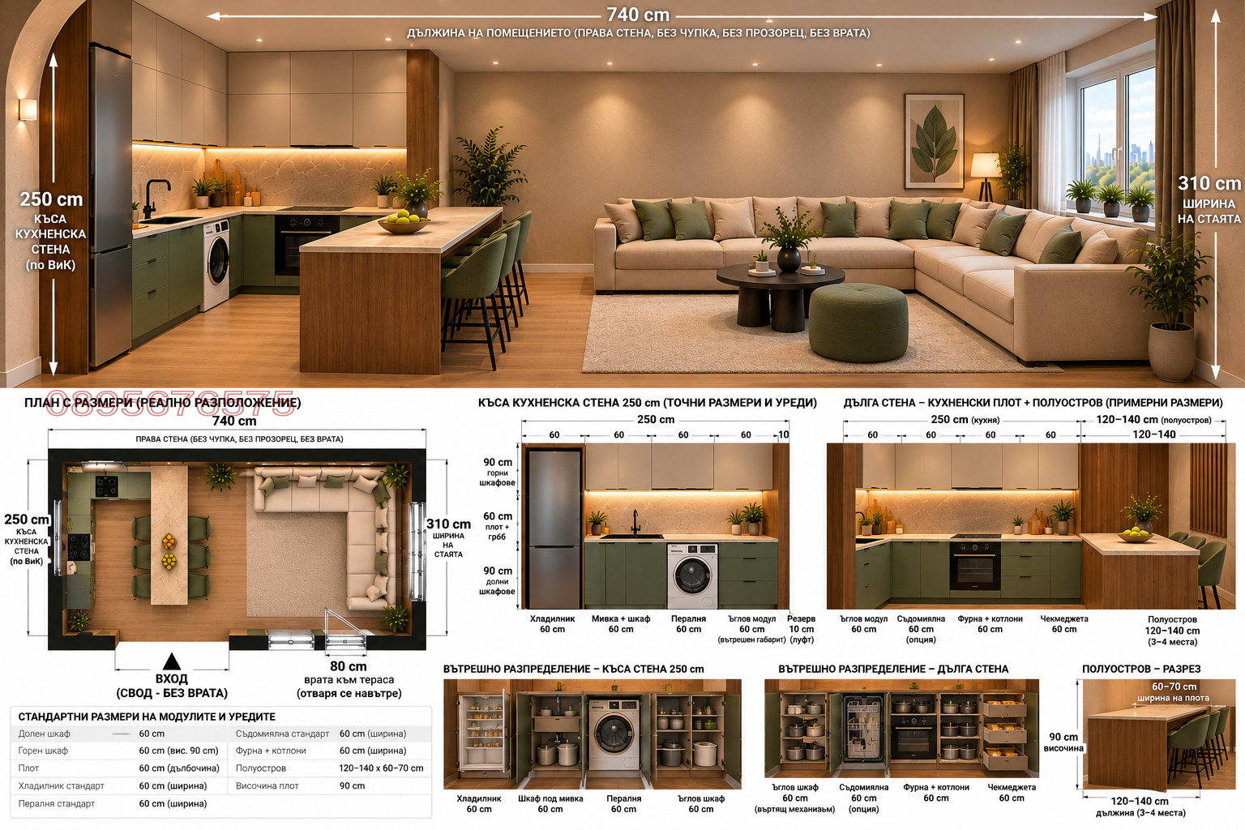Select heading ВЪТРЕШНО РАЗПРЕДЕЛЕНИЕ – ДЪЛГА СТЕНА
1245x830 pixels.
pos(893,670)
